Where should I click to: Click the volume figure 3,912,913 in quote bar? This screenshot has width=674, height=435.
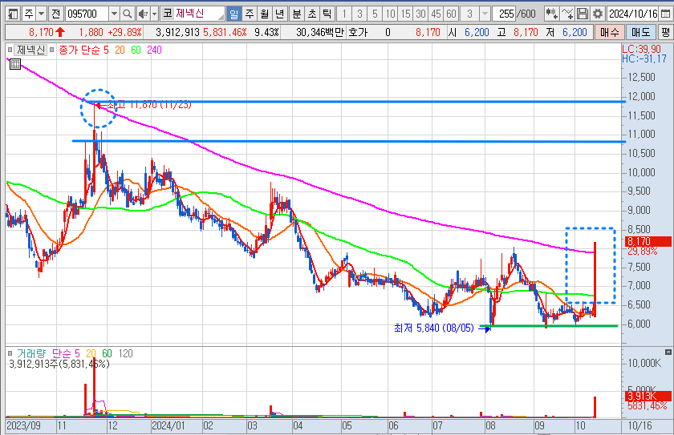[177, 33]
